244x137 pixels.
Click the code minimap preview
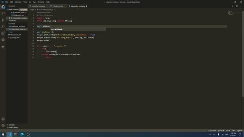tap(231, 13)
